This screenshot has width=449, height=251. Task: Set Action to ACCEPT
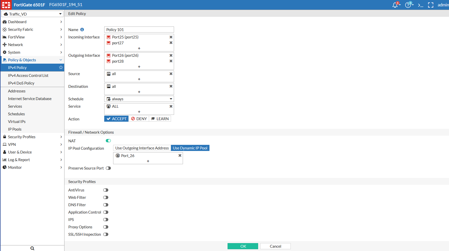[x=116, y=119]
